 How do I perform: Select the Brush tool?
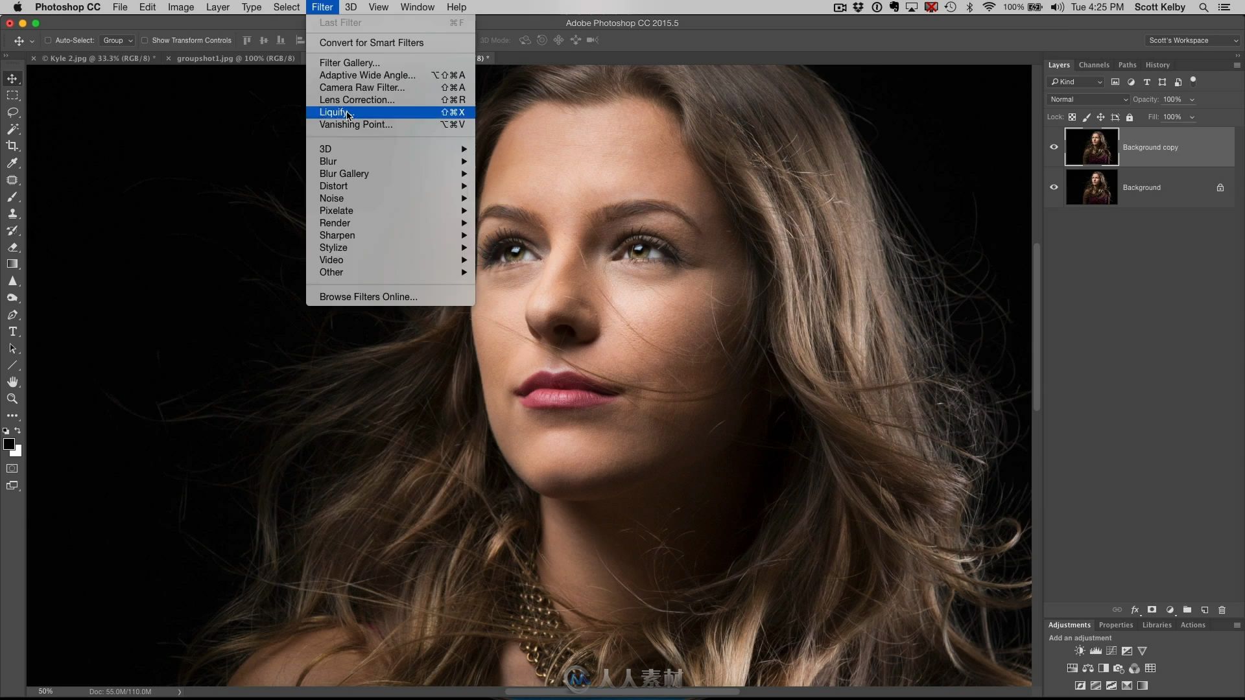12,197
